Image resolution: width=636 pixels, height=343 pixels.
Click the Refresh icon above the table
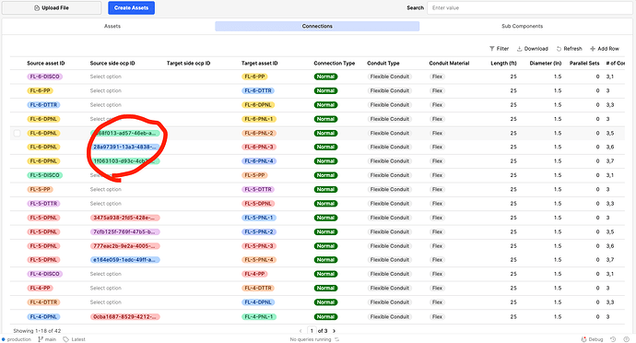point(559,49)
